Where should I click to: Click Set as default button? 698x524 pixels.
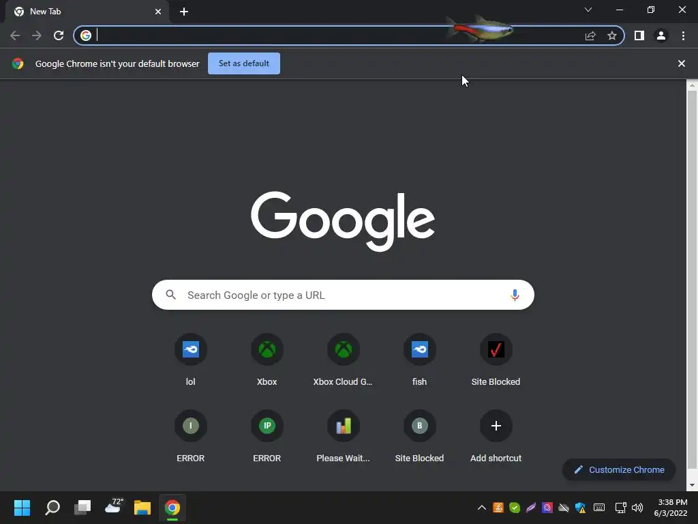pos(244,63)
